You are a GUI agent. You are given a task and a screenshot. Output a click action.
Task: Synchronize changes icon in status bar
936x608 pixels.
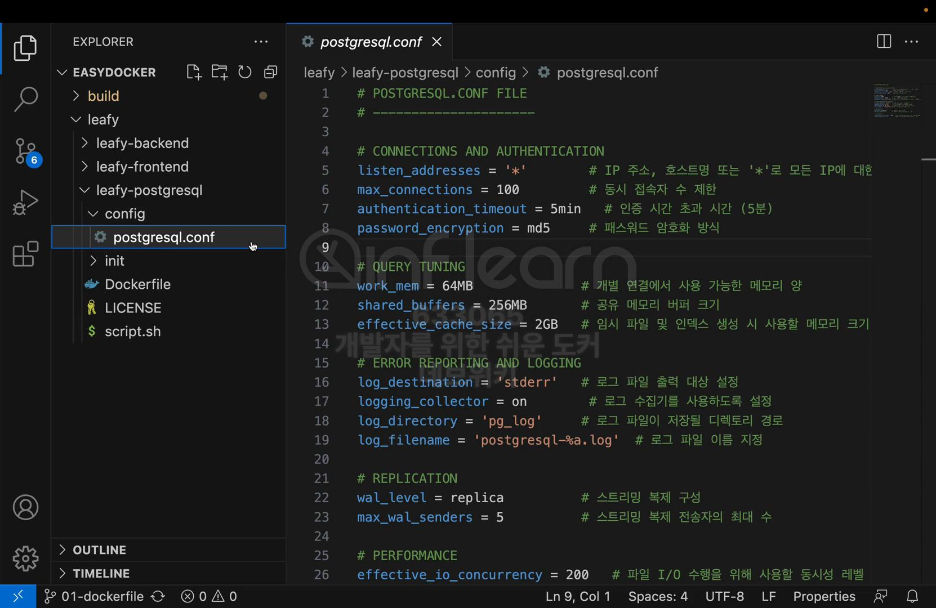point(158,596)
